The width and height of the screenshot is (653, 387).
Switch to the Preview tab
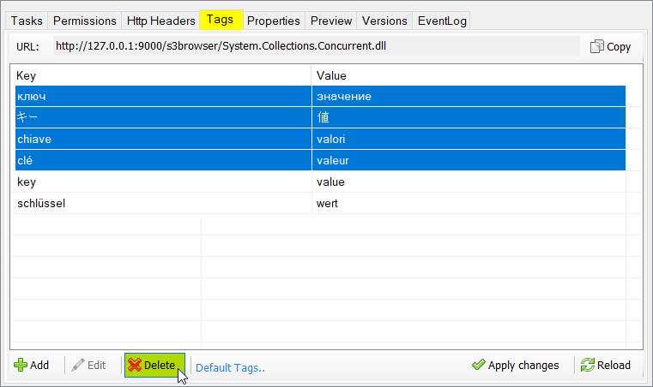331,21
